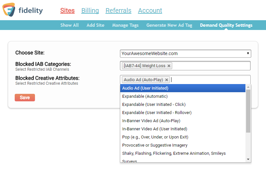This screenshot has width=266, height=173.
Task: Remove the Weight Loss blocked category tag
Action: coord(169,66)
